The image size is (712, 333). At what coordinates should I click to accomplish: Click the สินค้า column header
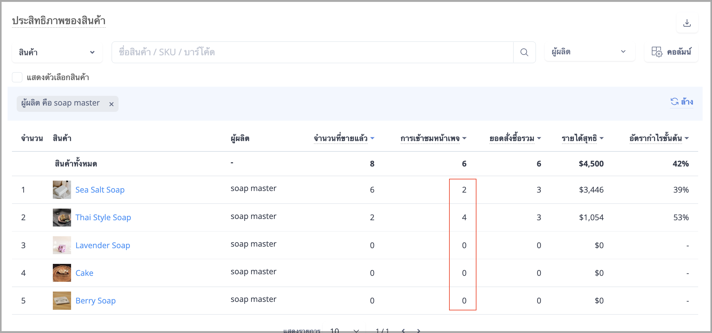62,139
